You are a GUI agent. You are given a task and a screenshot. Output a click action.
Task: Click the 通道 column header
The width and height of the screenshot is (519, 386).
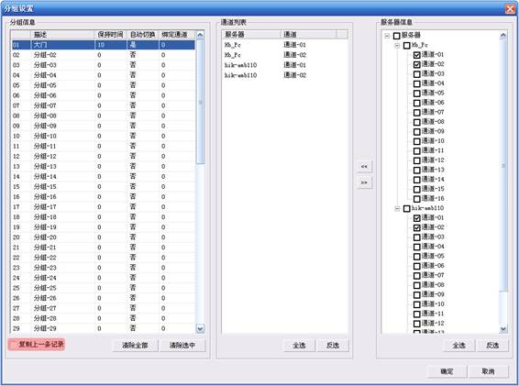click(x=308, y=34)
